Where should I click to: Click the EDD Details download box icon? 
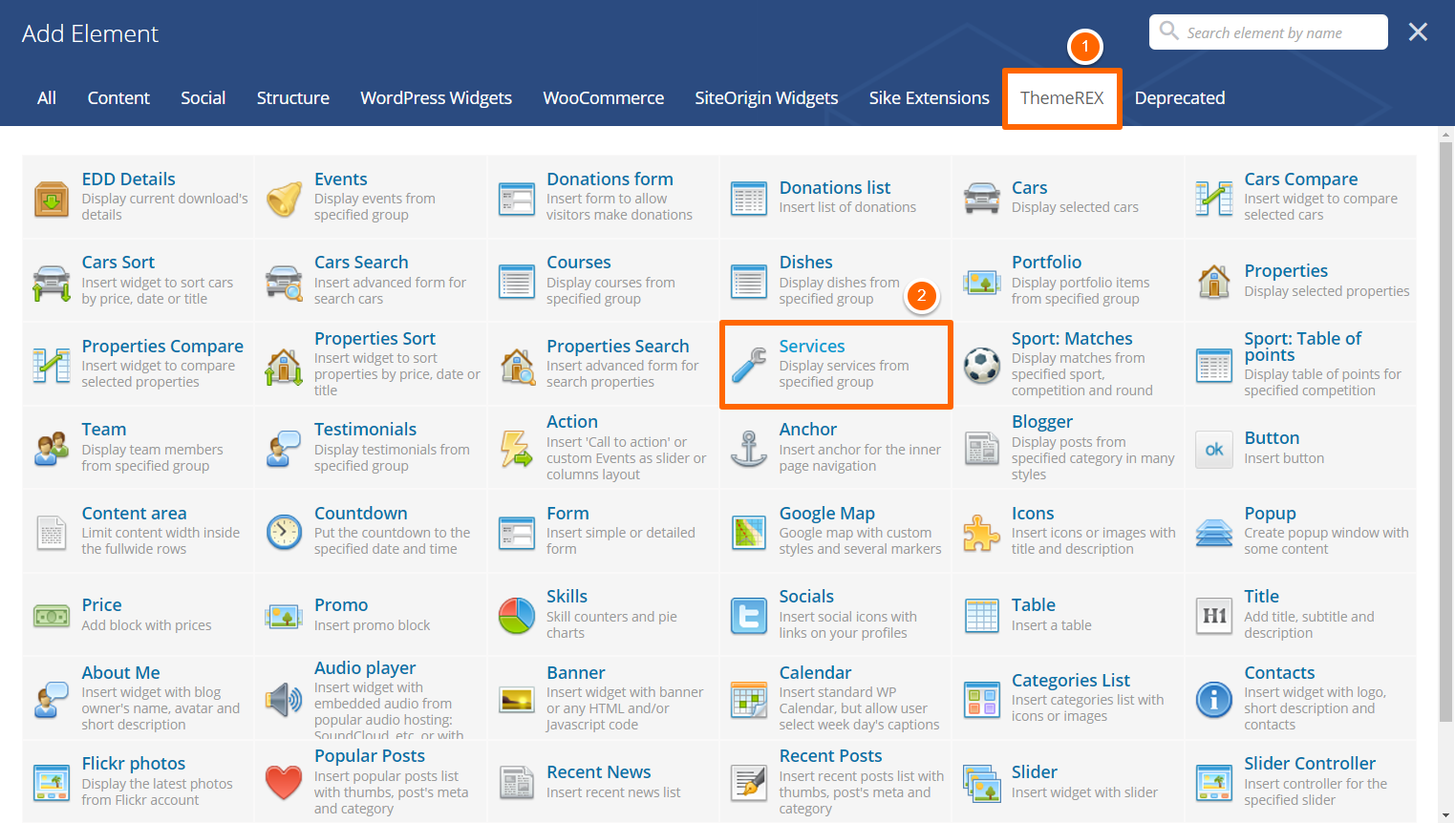coord(52,199)
